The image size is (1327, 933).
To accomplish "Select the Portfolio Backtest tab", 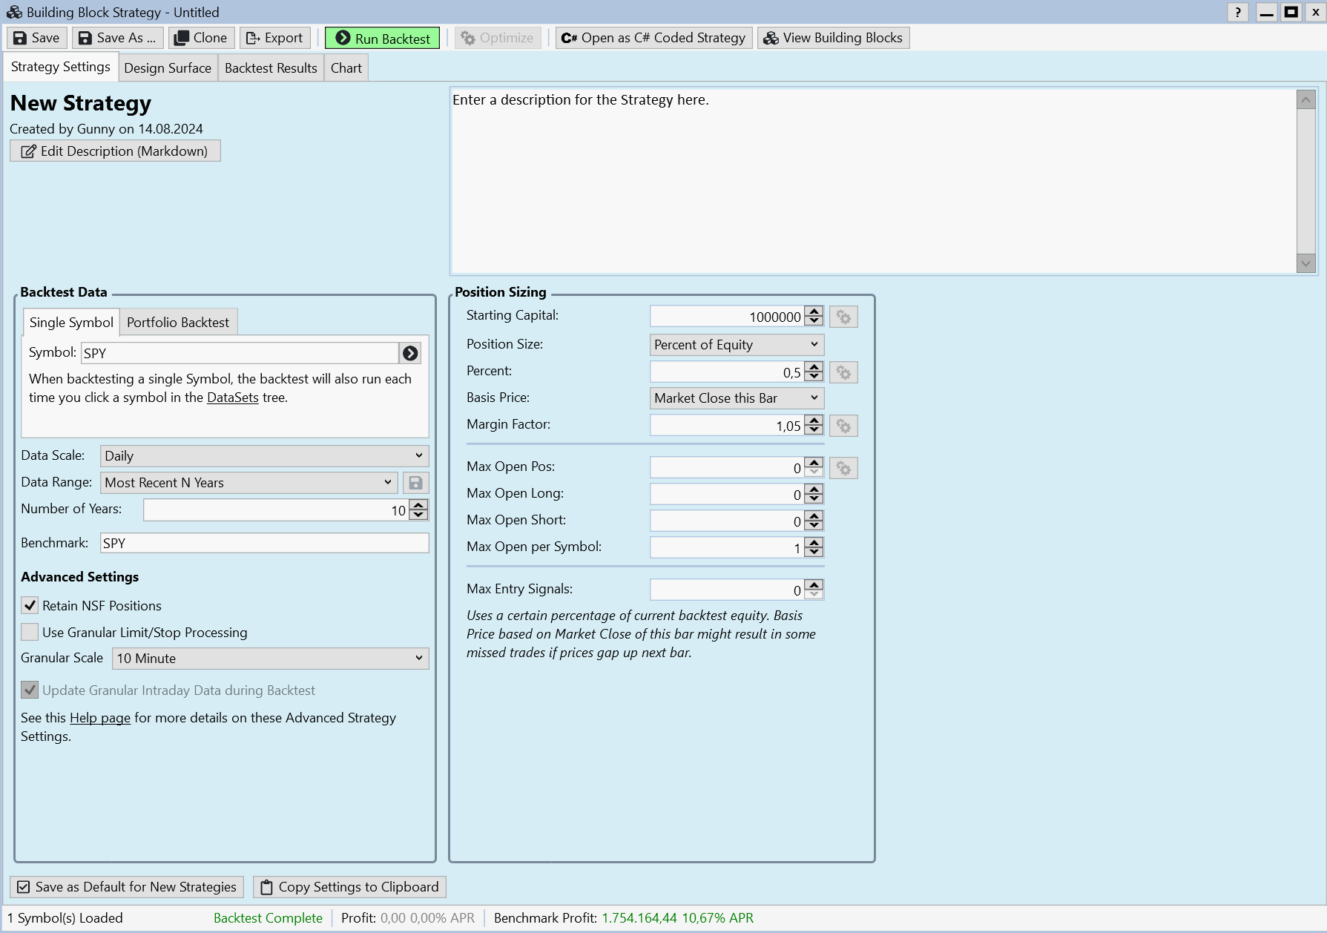I will pos(178,323).
